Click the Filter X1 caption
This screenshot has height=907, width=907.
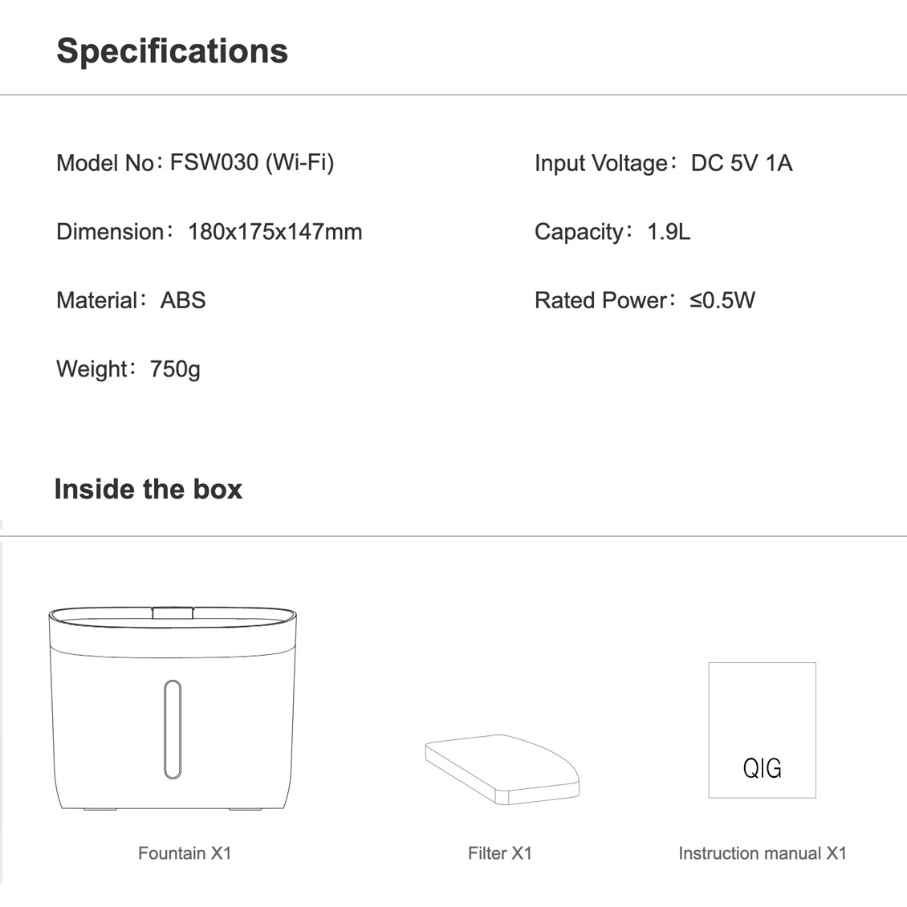(x=500, y=852)
